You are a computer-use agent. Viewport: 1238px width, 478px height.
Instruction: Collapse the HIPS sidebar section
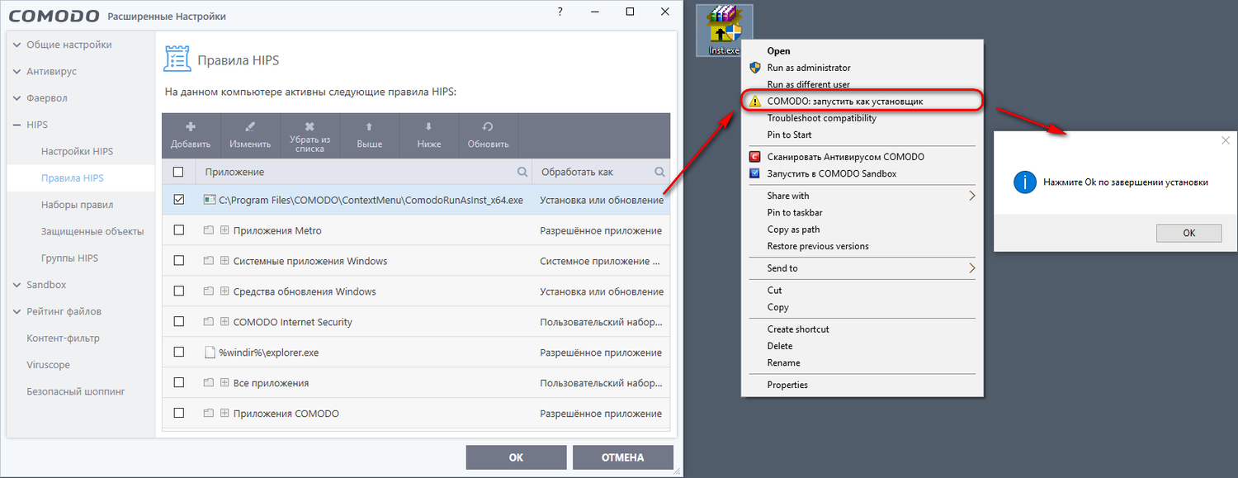click(18, 125)
